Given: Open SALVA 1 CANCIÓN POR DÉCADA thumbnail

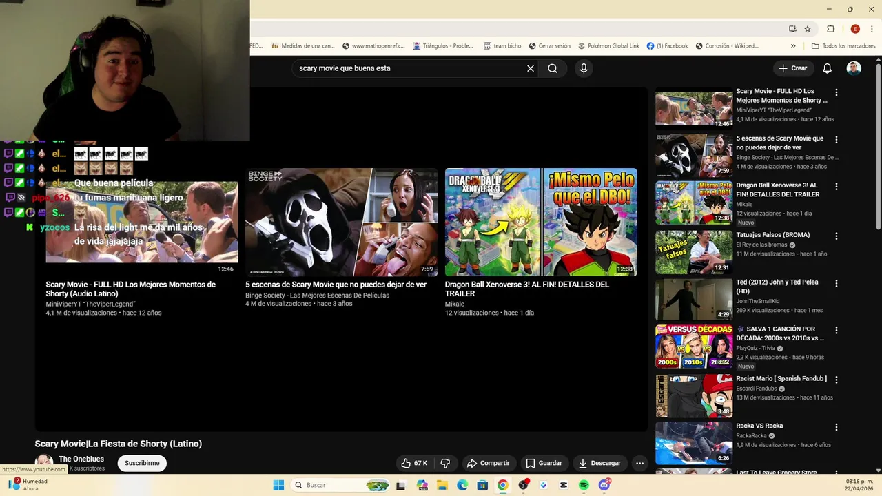Looking at the screenshot, I should (694, 347).
